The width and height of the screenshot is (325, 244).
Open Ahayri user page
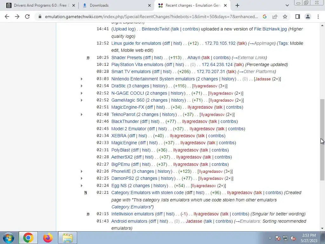194,58
